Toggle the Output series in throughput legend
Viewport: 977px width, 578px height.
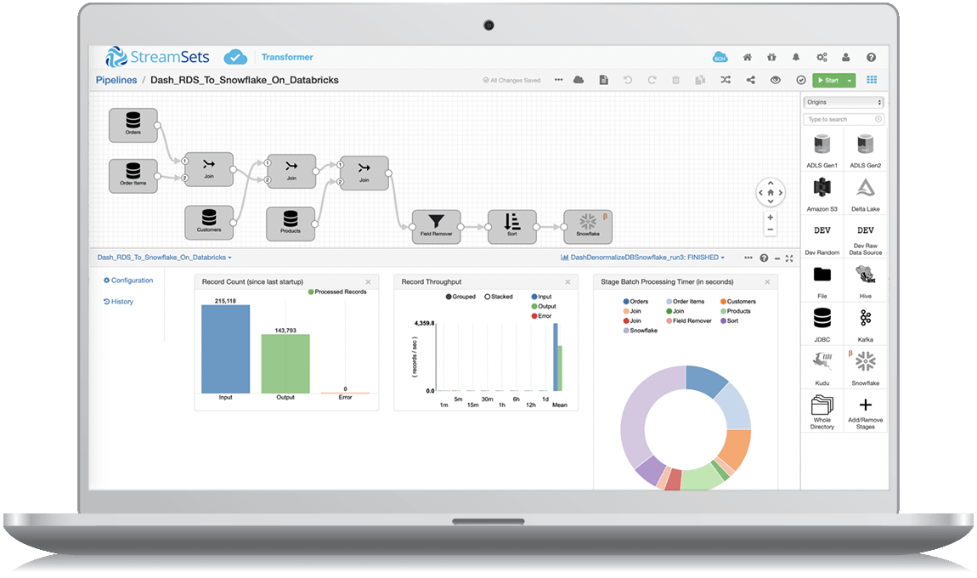tap(544, 306)
